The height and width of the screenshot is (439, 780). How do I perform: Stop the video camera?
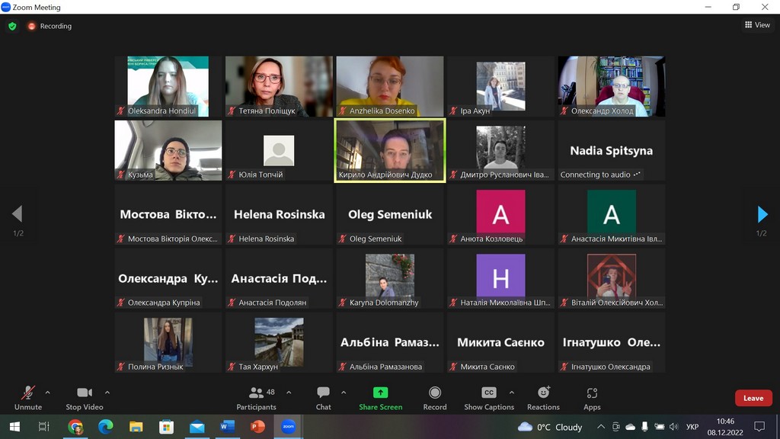pos(84,397)
